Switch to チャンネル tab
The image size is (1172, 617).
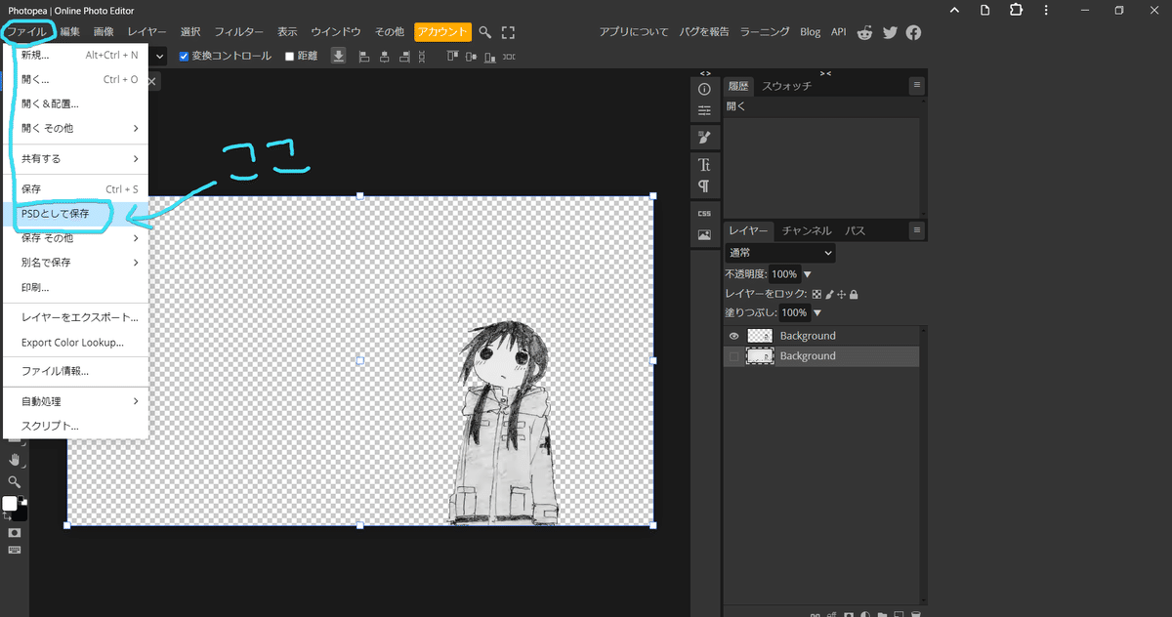click(807, 230)
